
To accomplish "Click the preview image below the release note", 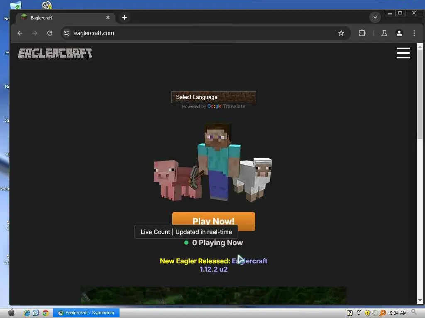I will (214, 295).
